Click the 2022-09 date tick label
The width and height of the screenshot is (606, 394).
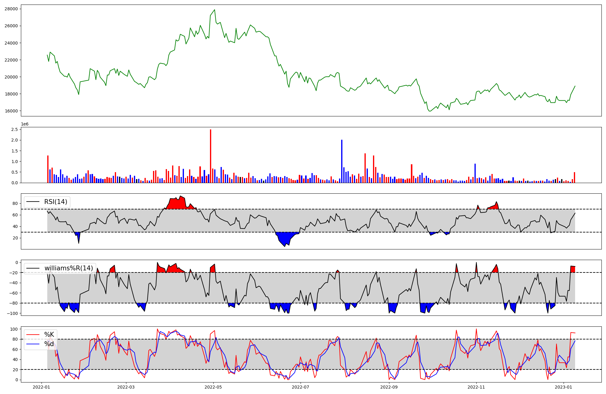[389, 387]
